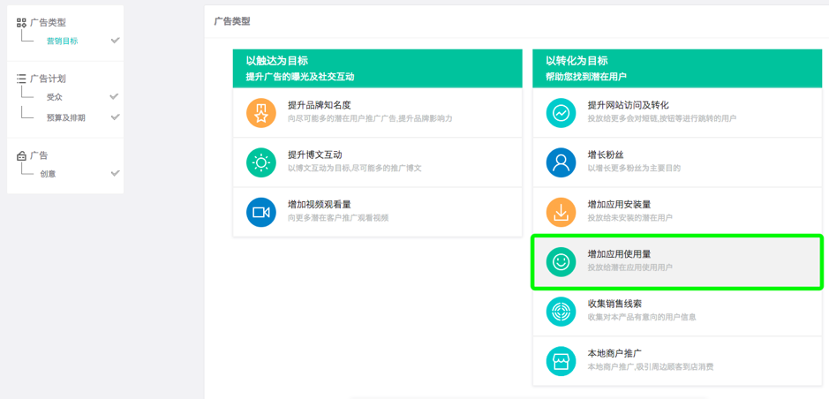
Task: Click description 投放给潜在应用使用用户
Action: [630, 268]
